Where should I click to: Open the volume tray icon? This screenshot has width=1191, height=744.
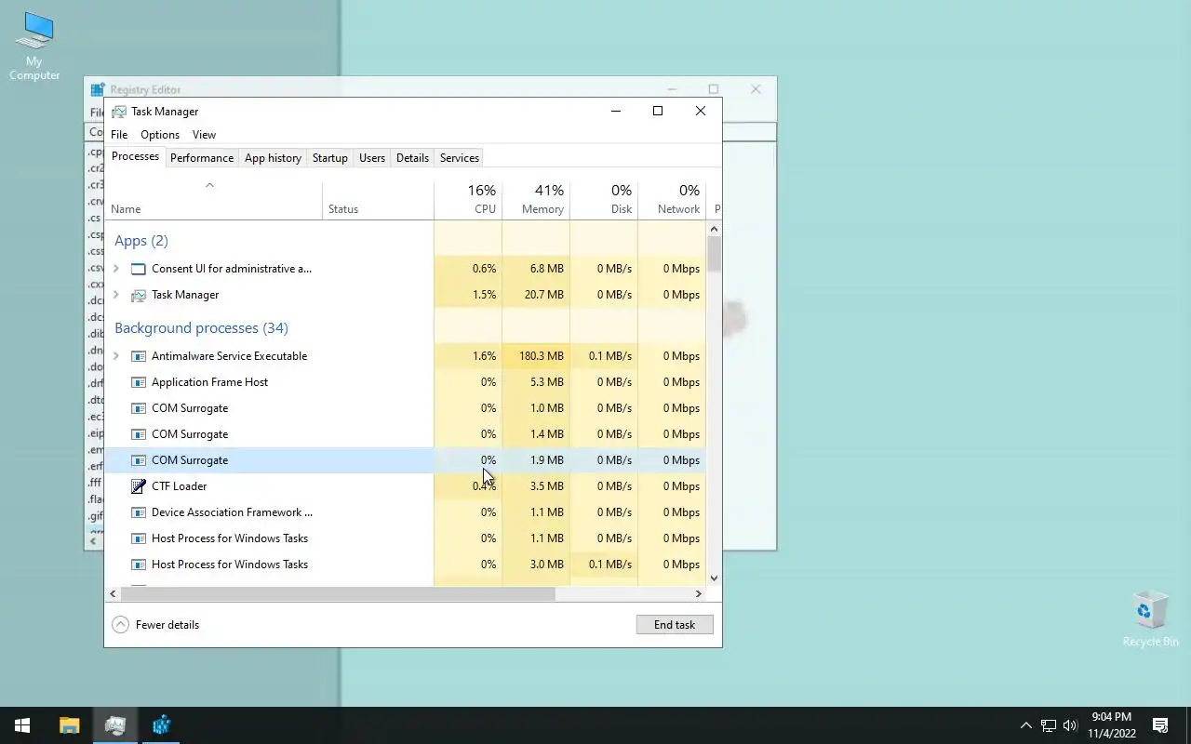click(1070, 725)
